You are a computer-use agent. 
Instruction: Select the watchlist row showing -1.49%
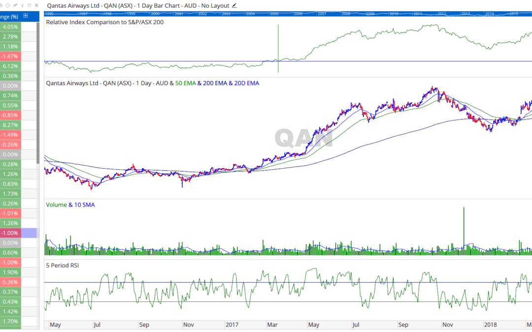pos(18,135)
